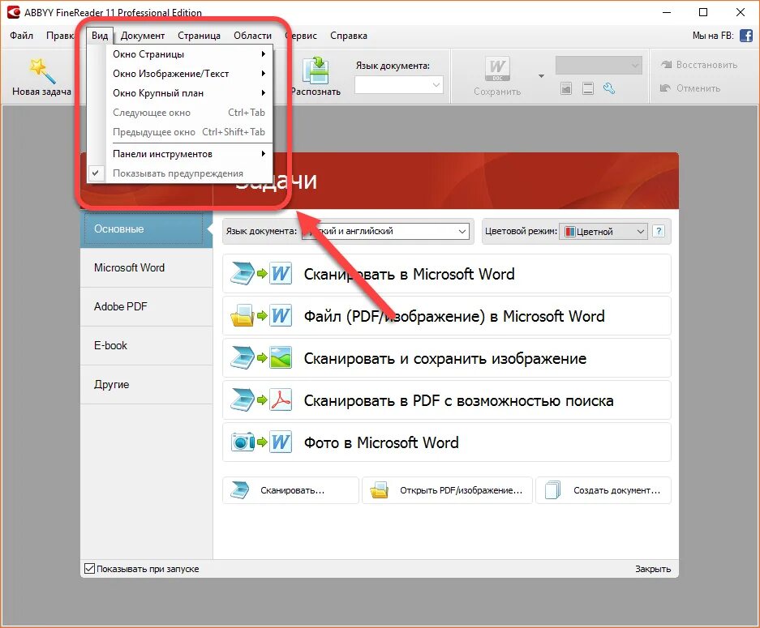Toggle Показывать предупреждения in the Вид menu
This screenshot has height=628, width=760.
tap(180, 173)
